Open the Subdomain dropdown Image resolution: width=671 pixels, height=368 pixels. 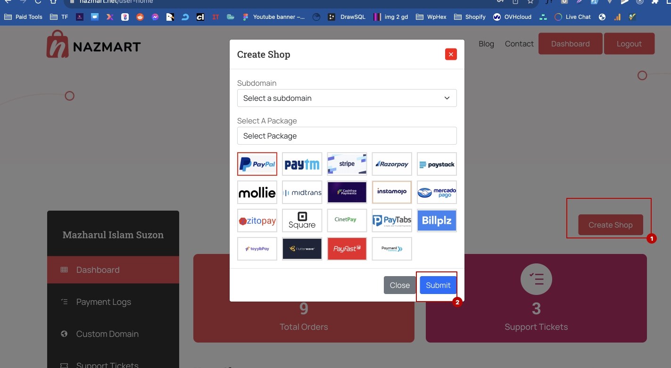point(347,98)
